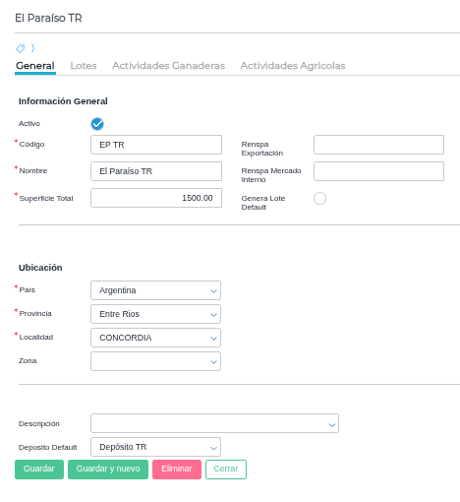
Task: Expand the Provincia dropdown with Entre Rios
Action: (x=155, y=314)
